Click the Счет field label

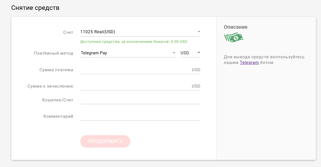tap(68, 32)
